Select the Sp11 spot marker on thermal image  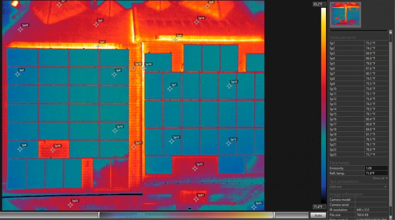172,141
